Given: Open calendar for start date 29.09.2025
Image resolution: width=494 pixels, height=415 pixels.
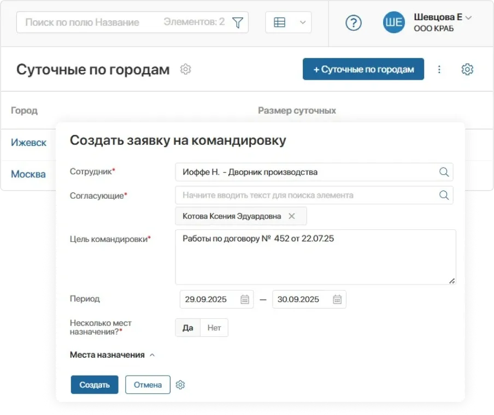Looking at the screenshot, I should (245, 299).
